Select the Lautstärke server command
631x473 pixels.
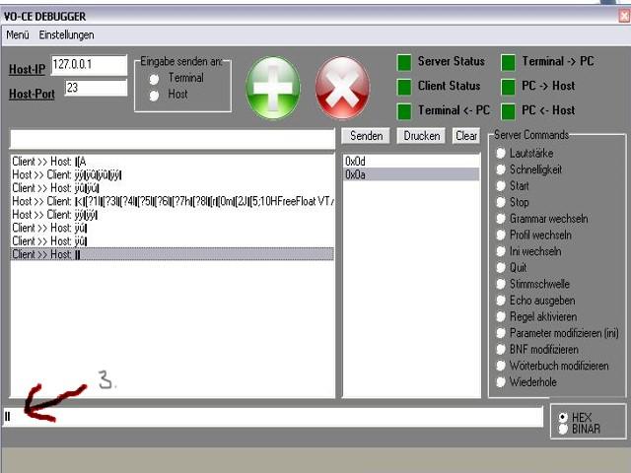502,154
